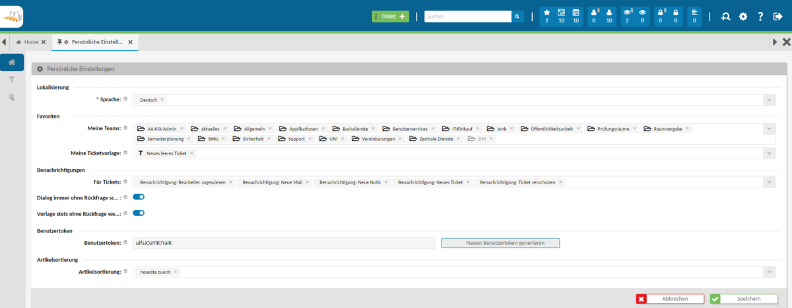792x308 pixels.
Task: Click the help icon next to Benutzertoken
Action: click(125, 243)
